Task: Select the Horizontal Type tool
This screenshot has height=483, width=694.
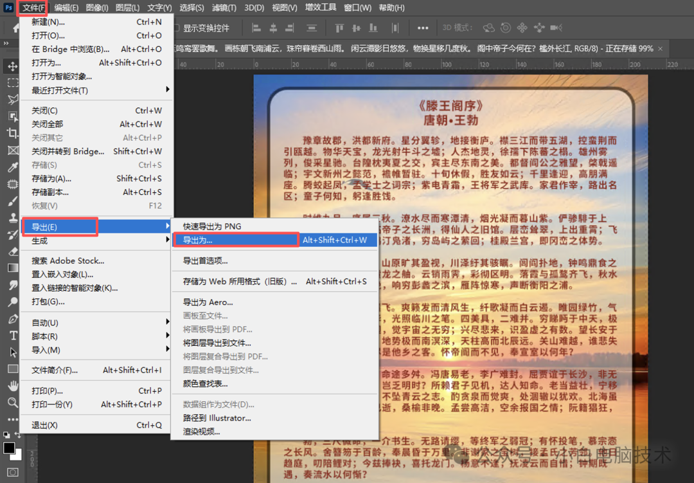Action: (12, 336)
